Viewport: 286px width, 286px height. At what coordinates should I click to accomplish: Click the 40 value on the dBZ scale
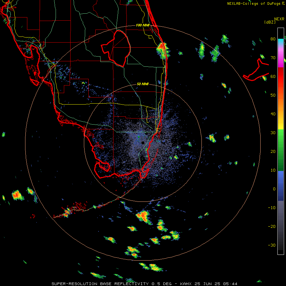(x=273, y=114)
